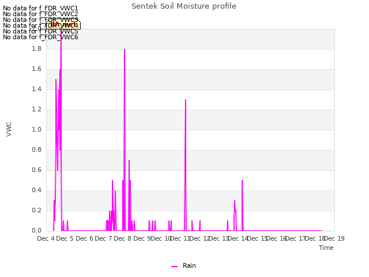The image size is (369, 277).
Task: Click the Time x-axis label
Action: click(326, 248)
